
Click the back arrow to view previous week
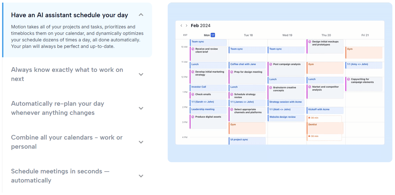coord(181,26)
